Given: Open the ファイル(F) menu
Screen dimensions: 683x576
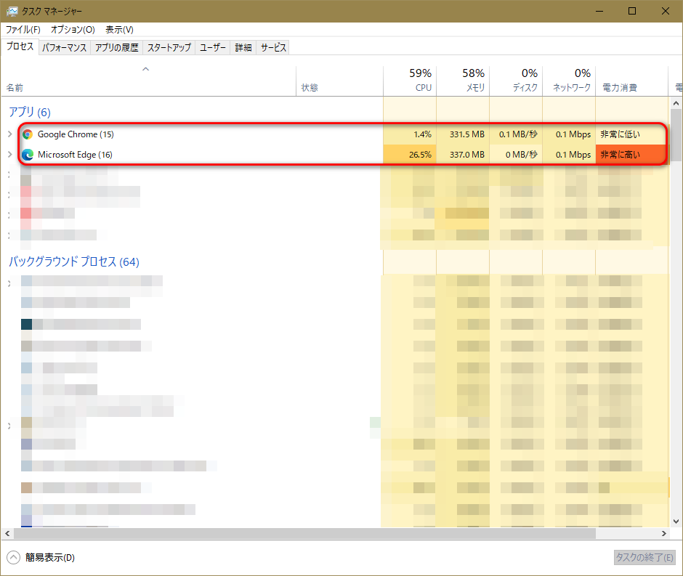Looking at the screenshot, I should (x=23, y=30).
